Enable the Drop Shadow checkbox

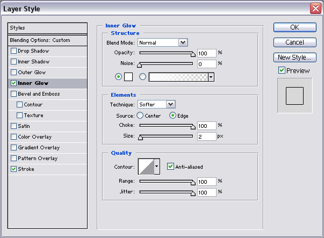13,51
